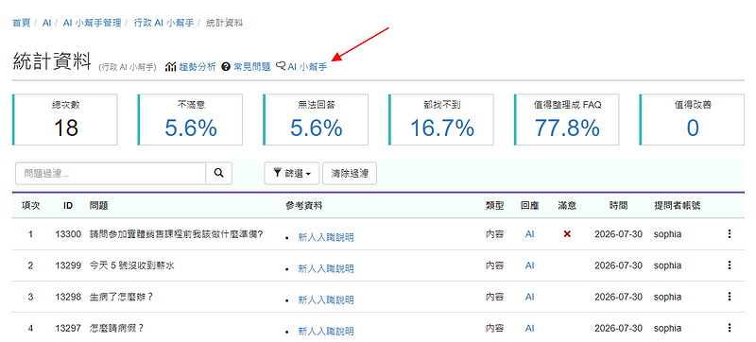The height and width of the screenshot is (342, 756).
Task: Open the more options menu for row 13298
Action: [729, 297]
